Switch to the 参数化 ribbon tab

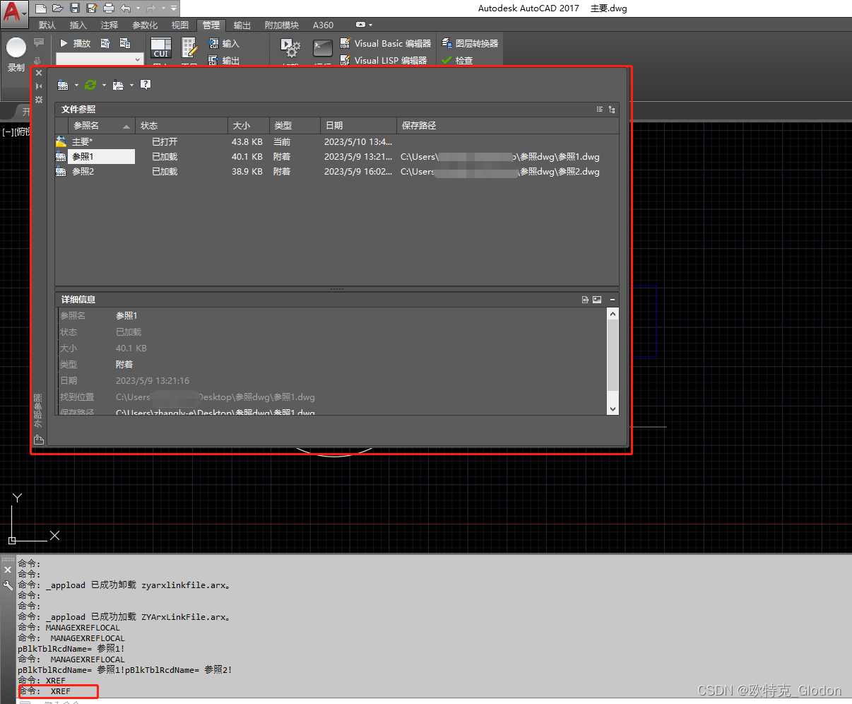[145, 25]
